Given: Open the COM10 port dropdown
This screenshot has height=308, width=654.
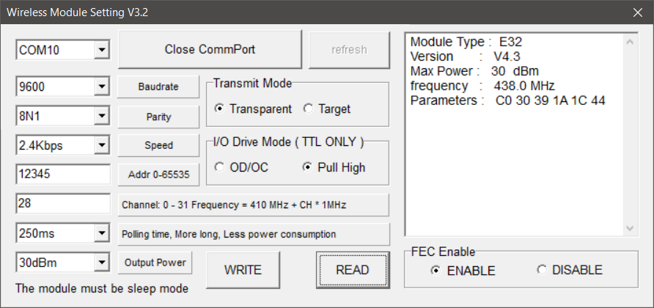Looking at the screenshot, I should (102, 50).
